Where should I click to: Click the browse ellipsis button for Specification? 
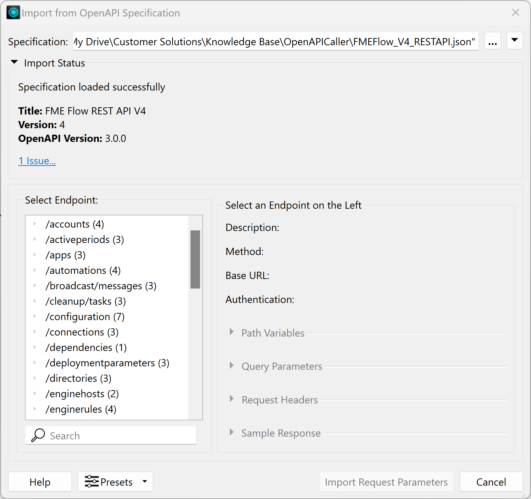coord(492,41)
